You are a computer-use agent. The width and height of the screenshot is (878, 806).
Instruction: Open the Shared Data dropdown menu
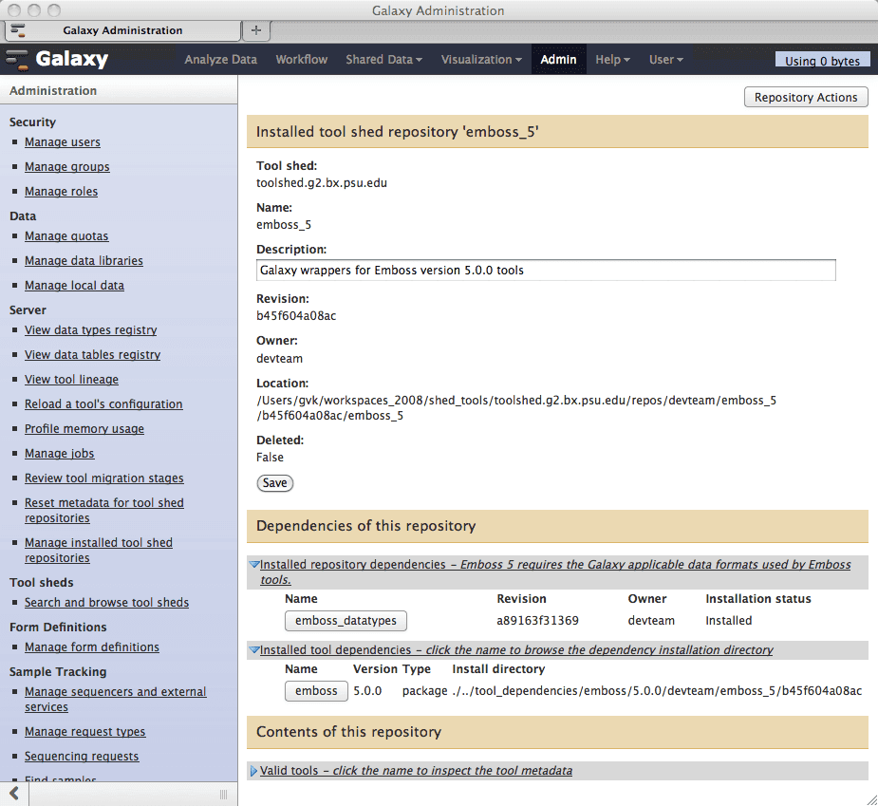(x=383, y=60)
